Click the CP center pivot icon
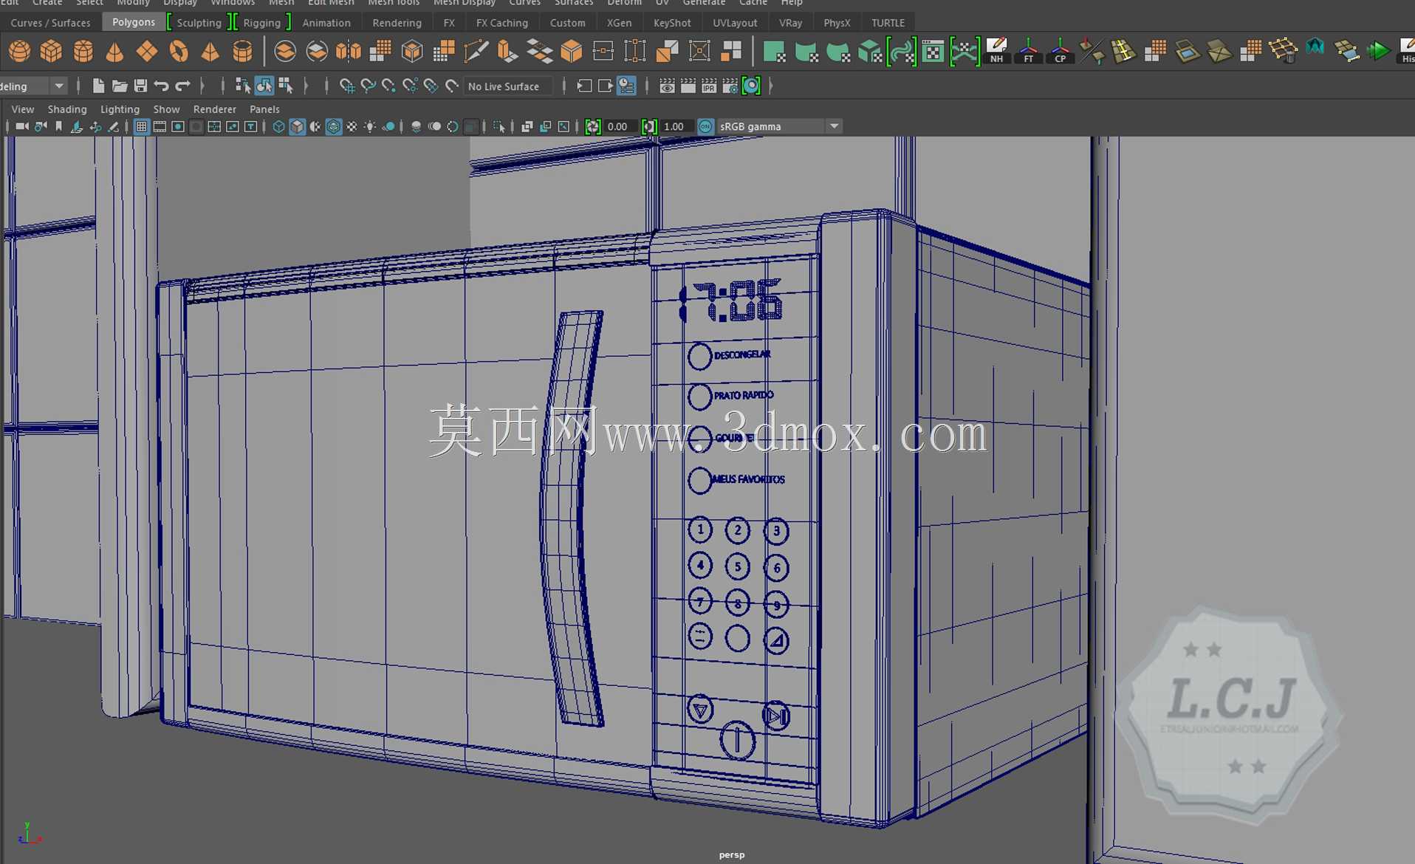This screenshot has width=1415, height=864. pyautogui.click(x=1060, y=52)
